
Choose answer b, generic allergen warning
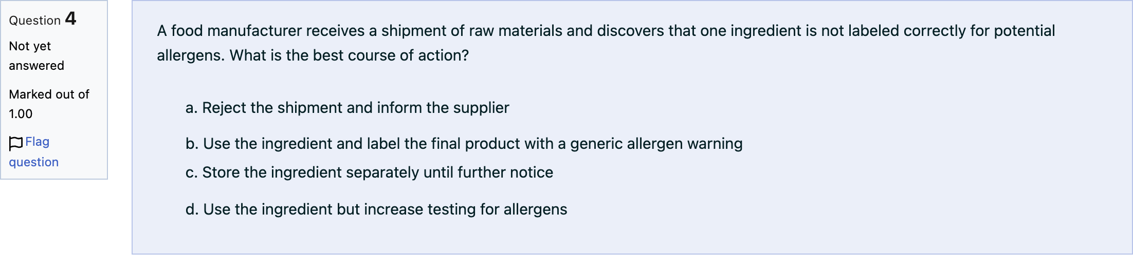pyautogui.click(x=464, y=144)
